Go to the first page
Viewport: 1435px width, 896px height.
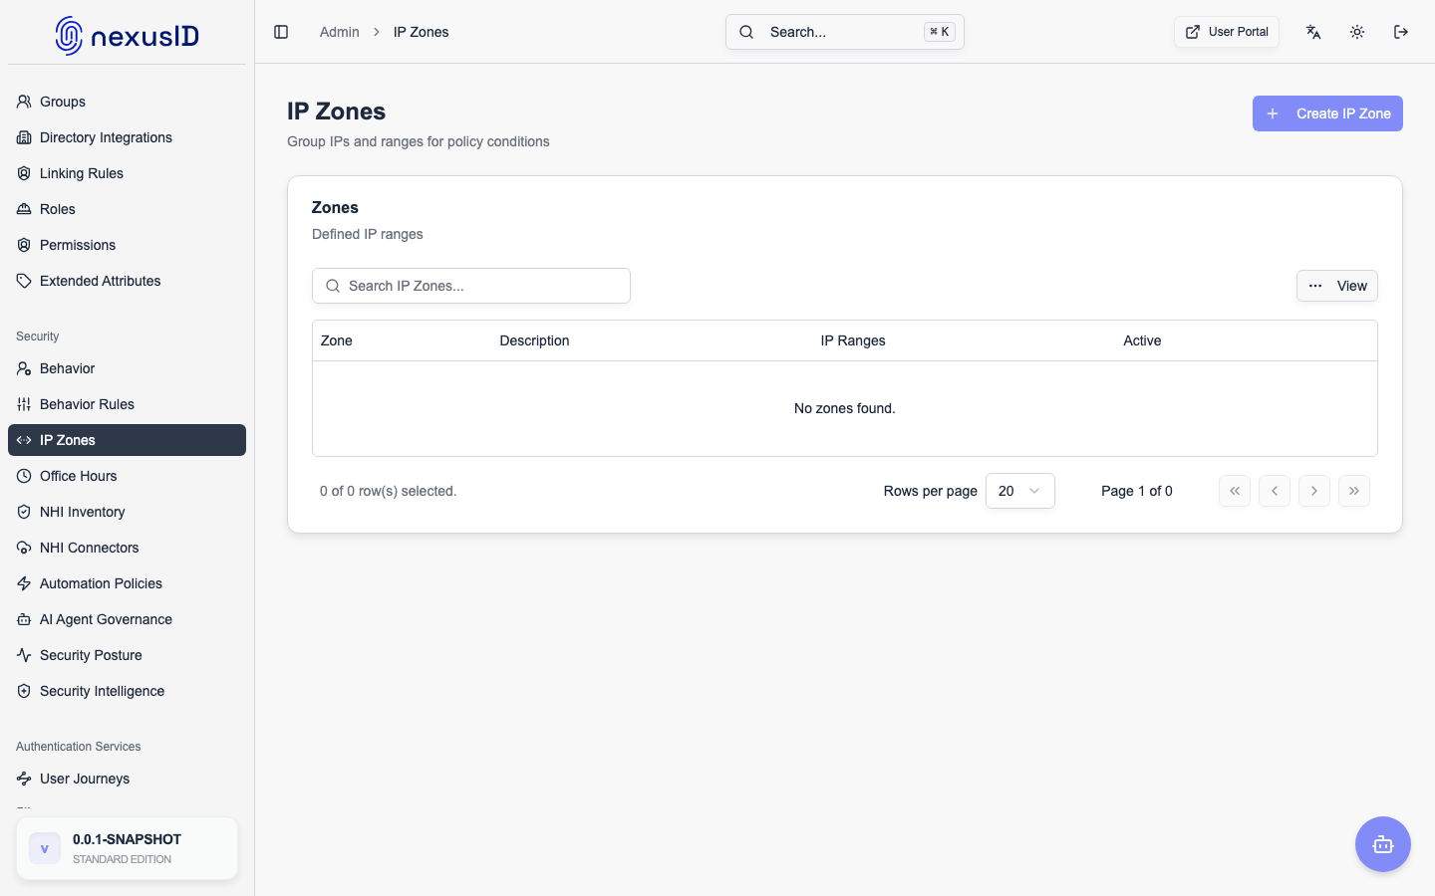click(x=1235, y=491)
